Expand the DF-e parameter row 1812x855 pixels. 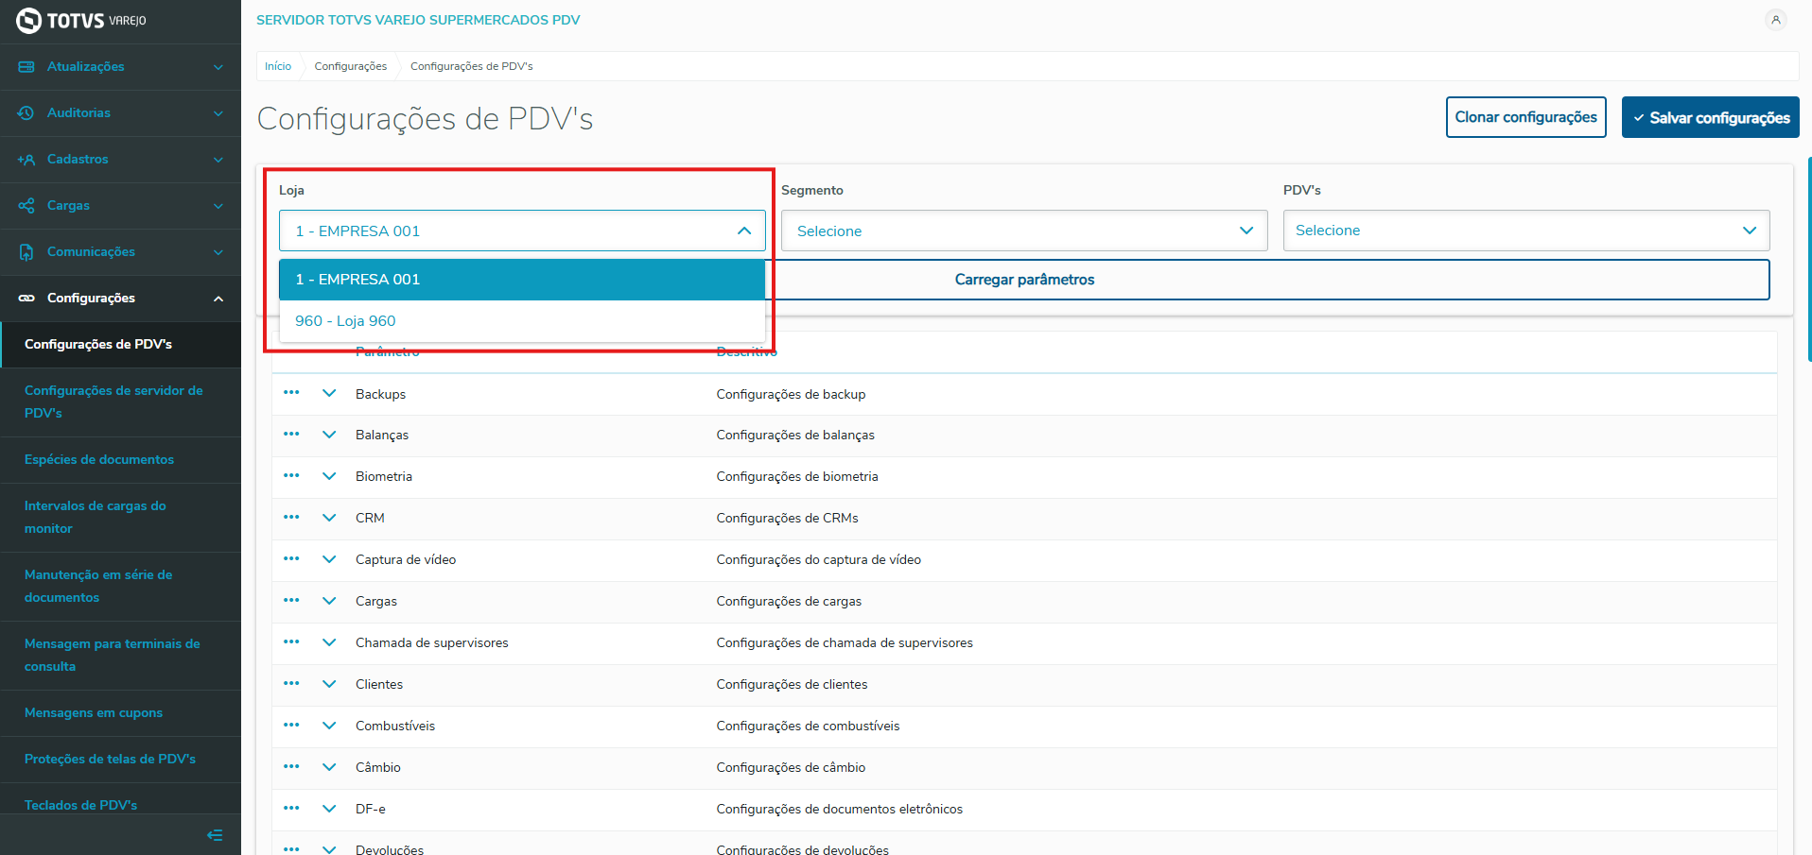pos(329,809)
